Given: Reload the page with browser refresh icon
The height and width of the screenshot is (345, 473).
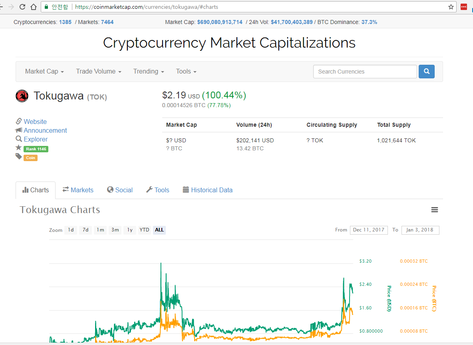Looking at the screenshot, I should tap(22, 7).
